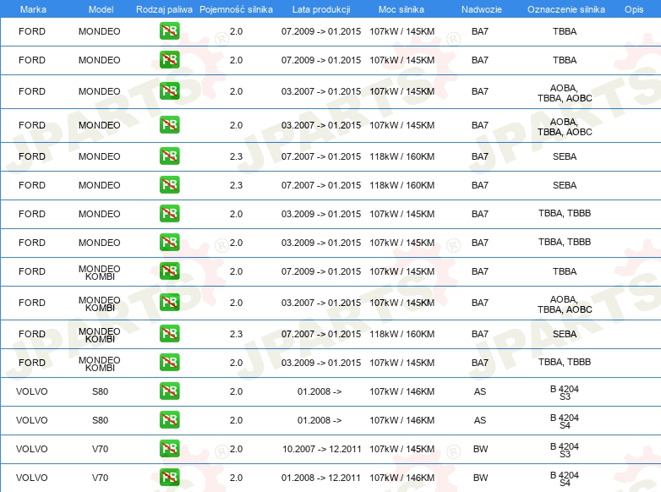Viewport: 661px width, 492px height.
Task: Click VOLVO in the V70 01.2008 row
Action: tap(31, 478)
